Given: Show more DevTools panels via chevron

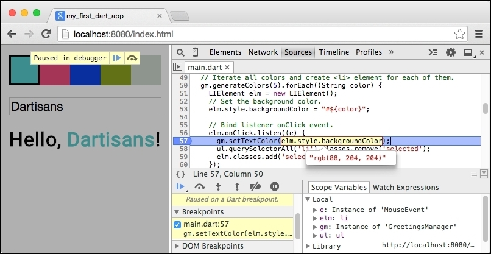Looking at the screenshot, I should 391,52.
